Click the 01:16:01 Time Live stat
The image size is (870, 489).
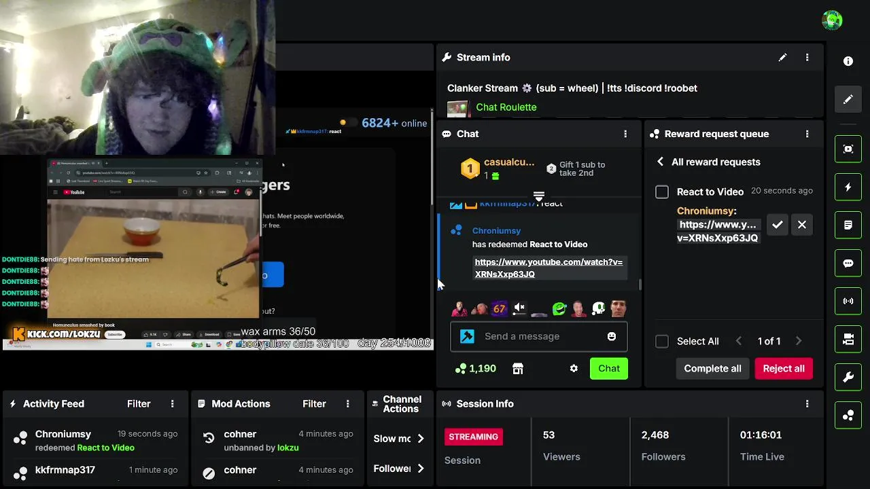[x=762, y=446]
